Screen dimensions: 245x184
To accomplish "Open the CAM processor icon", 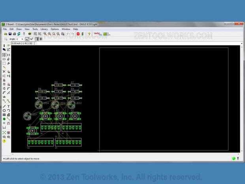I will coord(19,34).
